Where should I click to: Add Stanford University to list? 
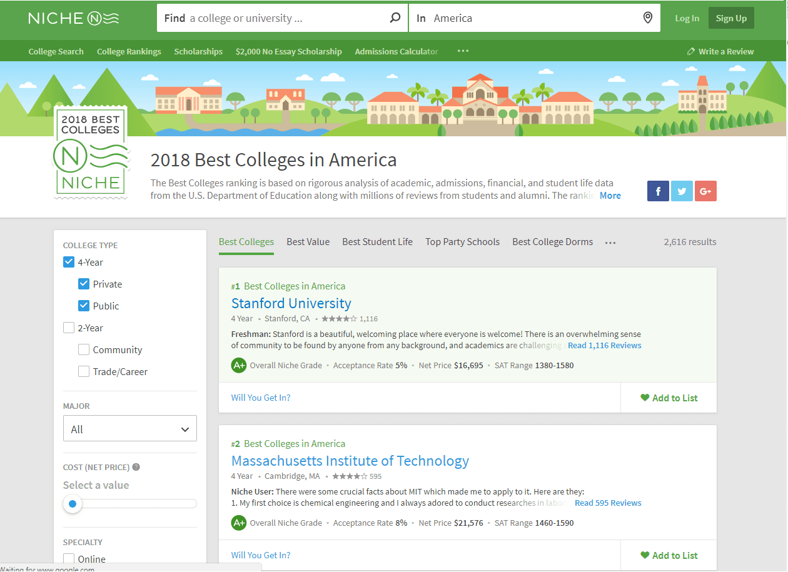coord(669,398)
